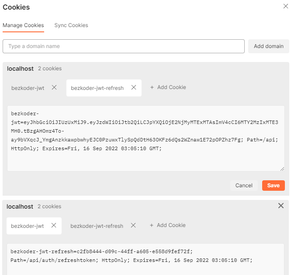Delete bezkoder-jwt cookie in second localhost panel
This screenshot has width=291, height=275.
point(54,225)
